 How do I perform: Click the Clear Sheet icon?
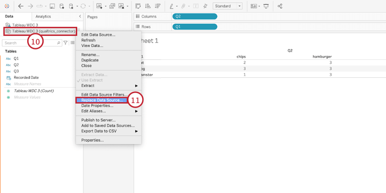pyautogui.click(x=121, y=6)
